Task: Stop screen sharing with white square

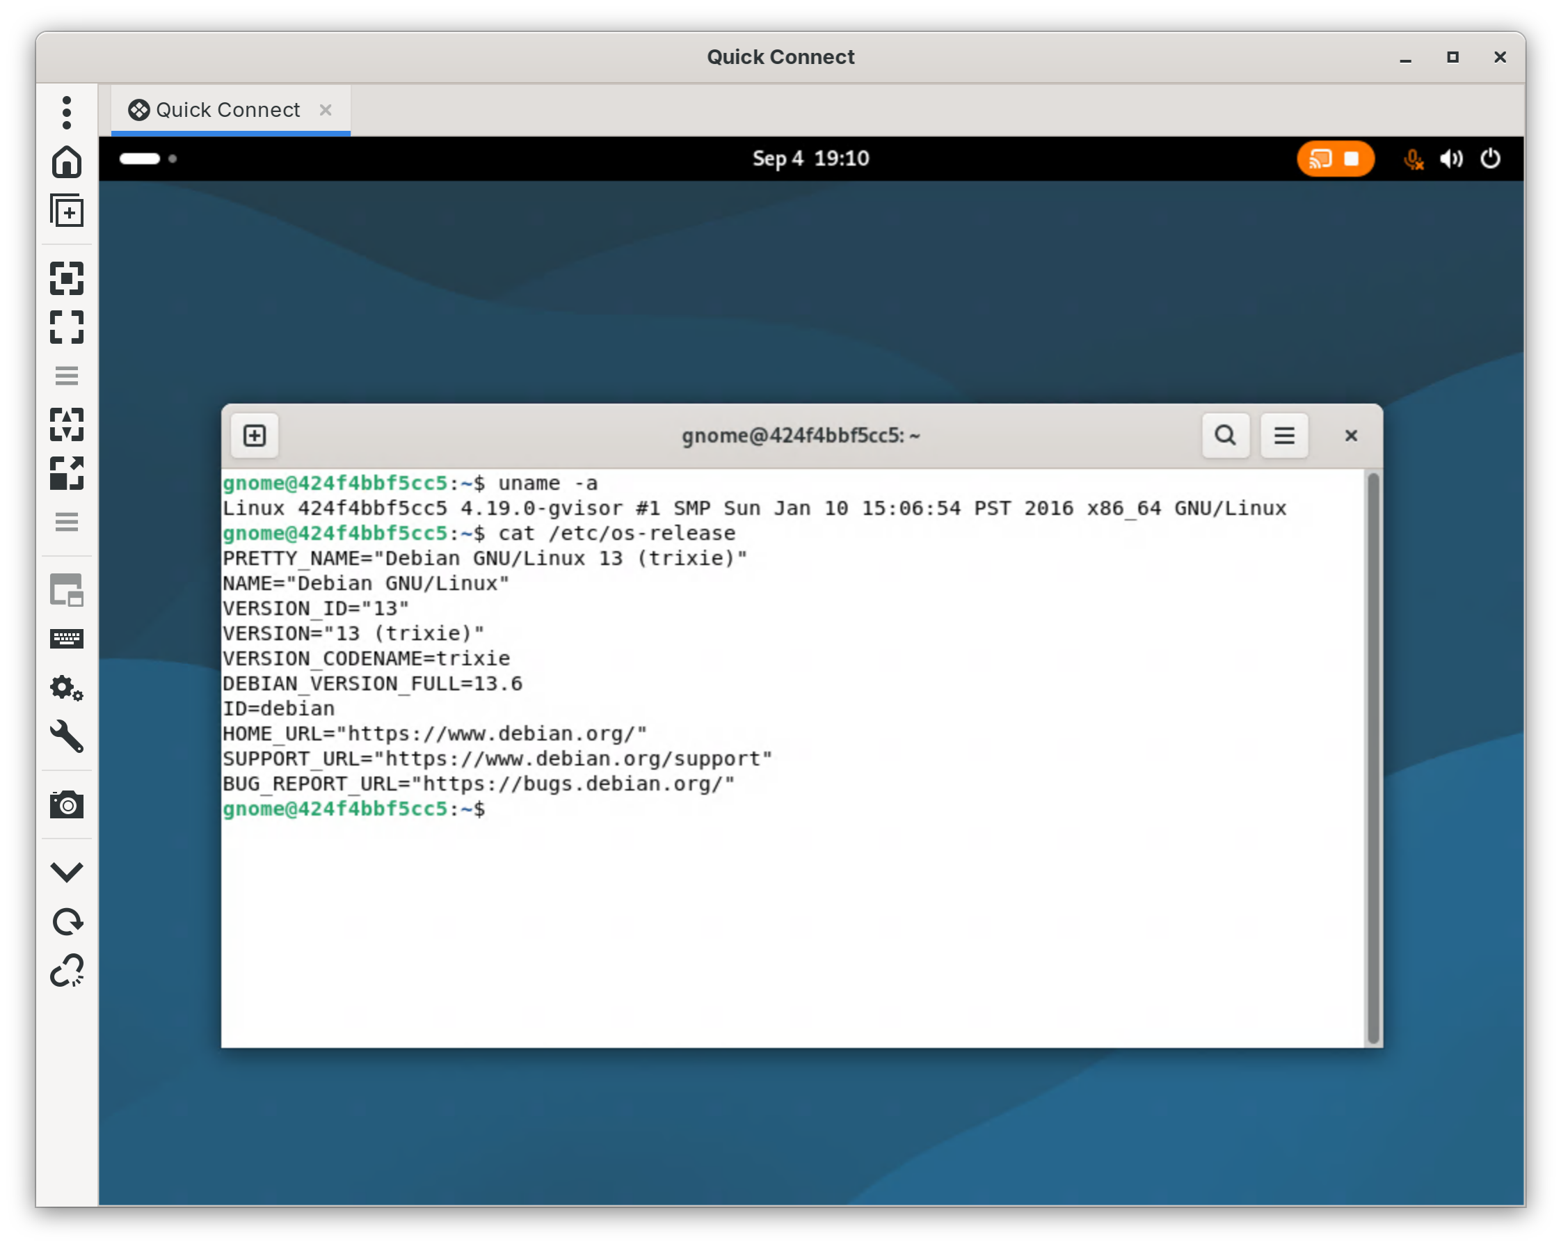Action: coord(1351,159)
